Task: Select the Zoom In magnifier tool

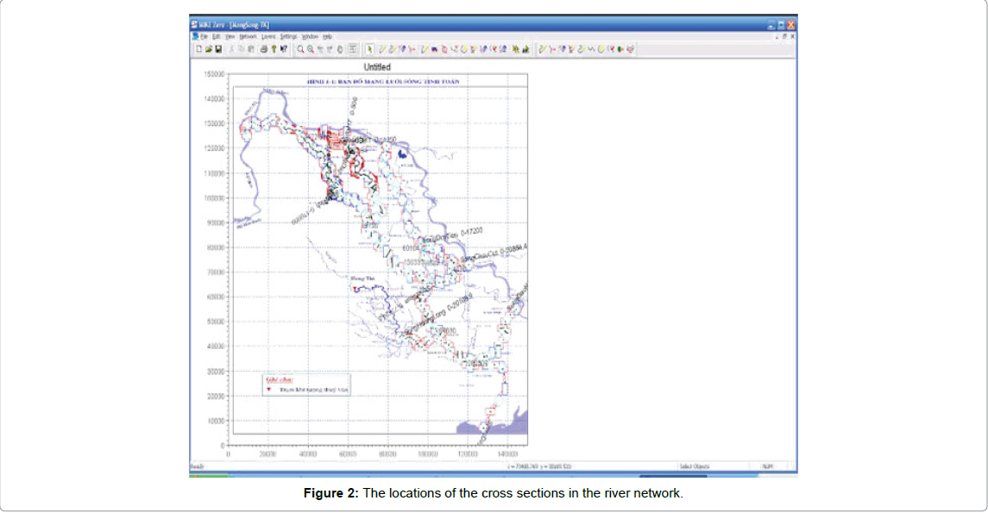Action: [301, 49]
